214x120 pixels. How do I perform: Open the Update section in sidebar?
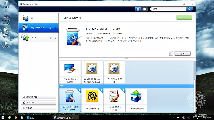pyautogui.click(x=38, y=37)
